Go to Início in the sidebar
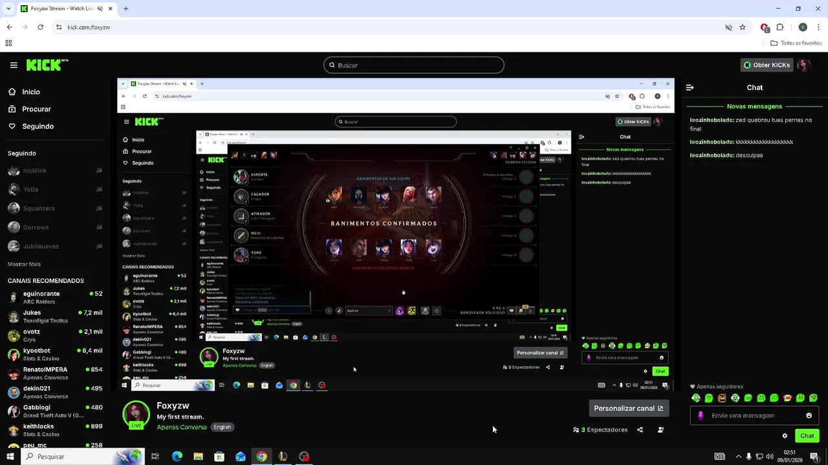The image size is (828, 465). [24, 92]
